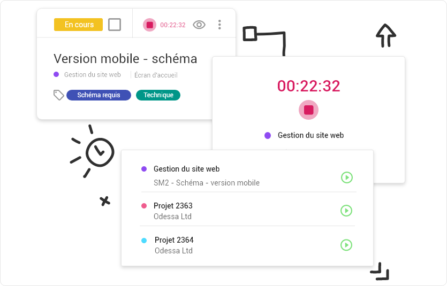Start timer for Projet 2364
The height and width of the screenshot is (286, 447).
(346, 245)
